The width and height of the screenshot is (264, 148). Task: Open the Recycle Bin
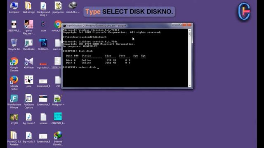pyautogui.click(x=14, y=44)
